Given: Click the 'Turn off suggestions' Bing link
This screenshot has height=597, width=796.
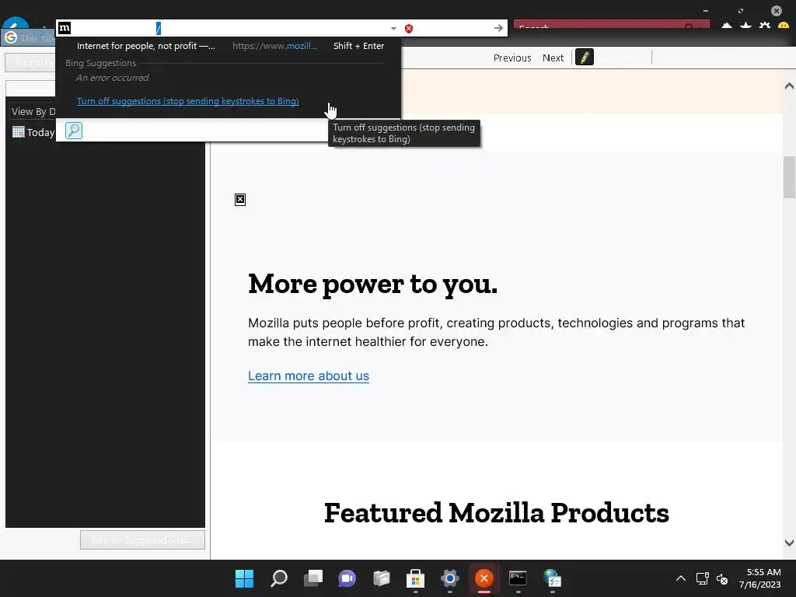Looking at the screenshot, I should [x=188, y=101].
